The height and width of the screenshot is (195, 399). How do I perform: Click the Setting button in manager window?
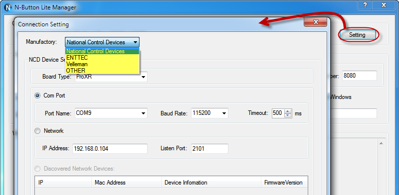tap(357, 35)
